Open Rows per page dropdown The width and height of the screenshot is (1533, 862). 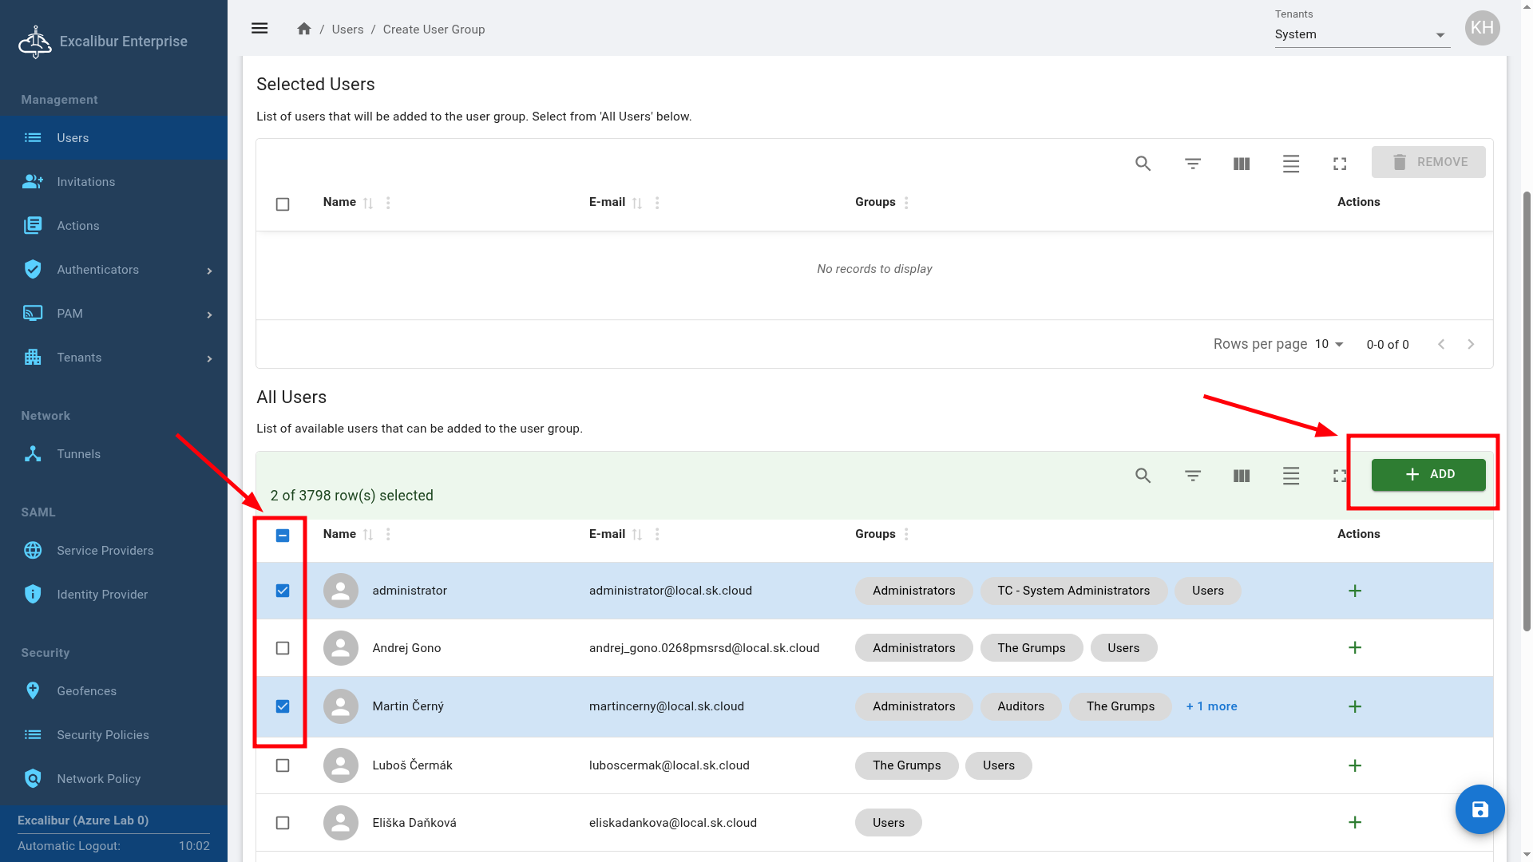pos(1329,344)
